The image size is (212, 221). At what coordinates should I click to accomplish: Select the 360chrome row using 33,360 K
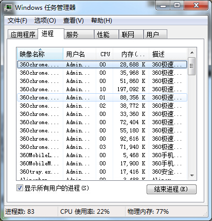[x=102, y=114]
